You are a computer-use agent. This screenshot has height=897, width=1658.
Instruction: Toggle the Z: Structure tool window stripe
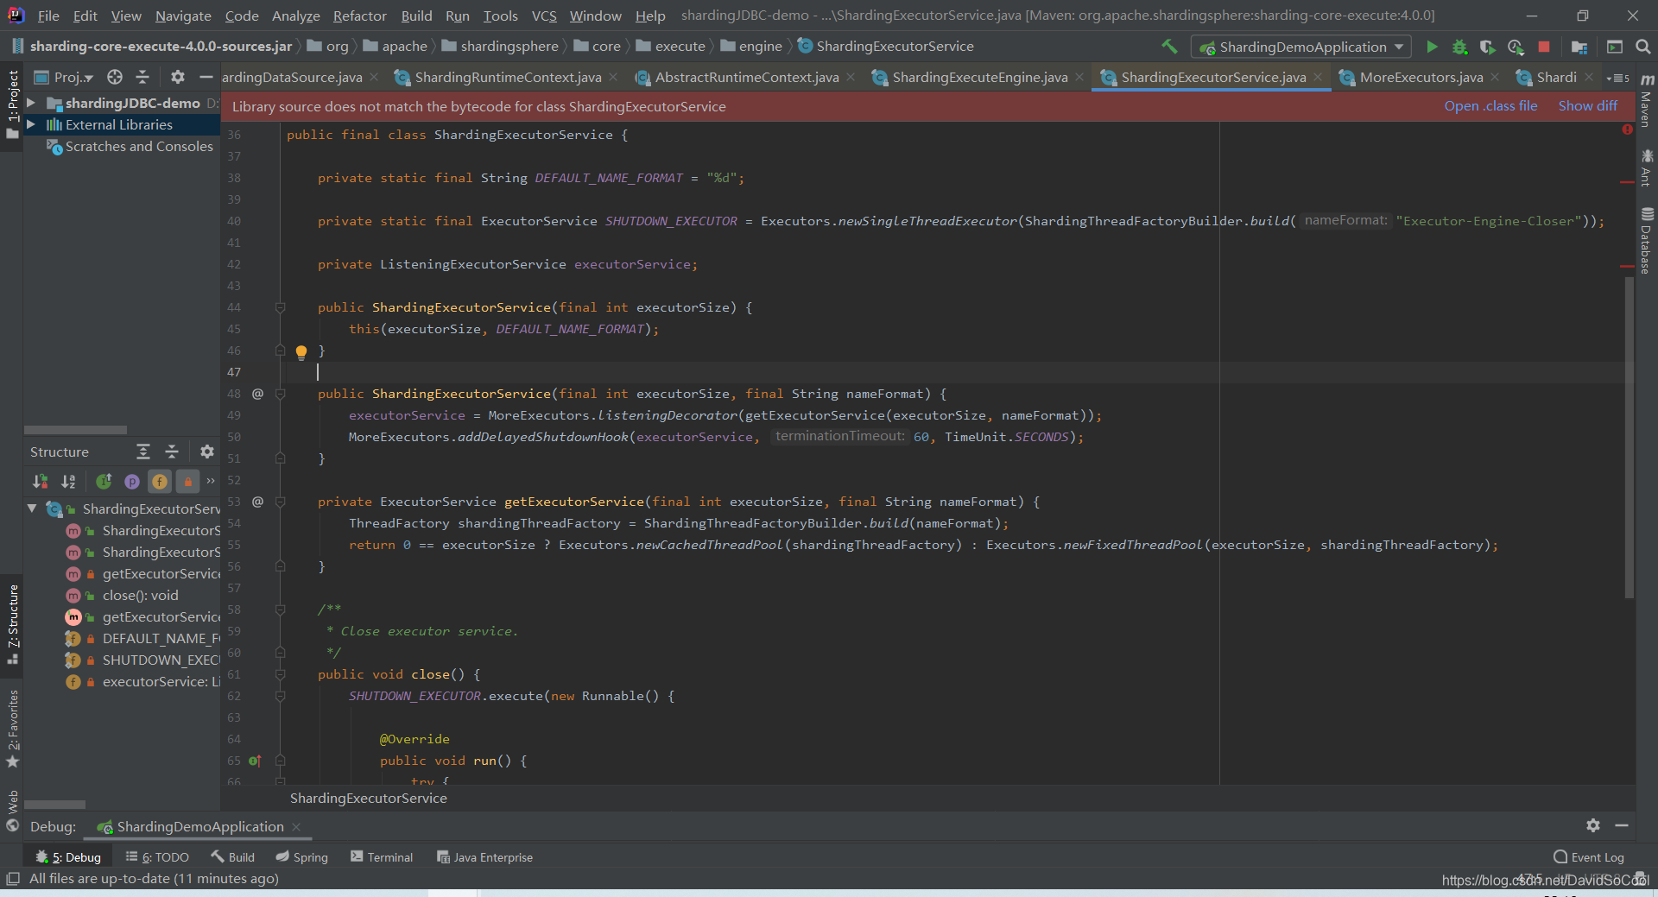tap(12, 623)
